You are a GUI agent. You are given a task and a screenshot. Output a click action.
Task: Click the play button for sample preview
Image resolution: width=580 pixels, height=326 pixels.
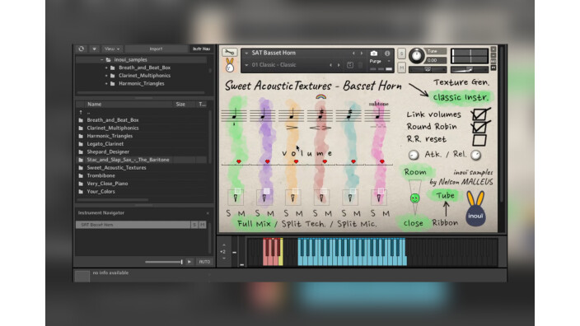tap(189, 262)
